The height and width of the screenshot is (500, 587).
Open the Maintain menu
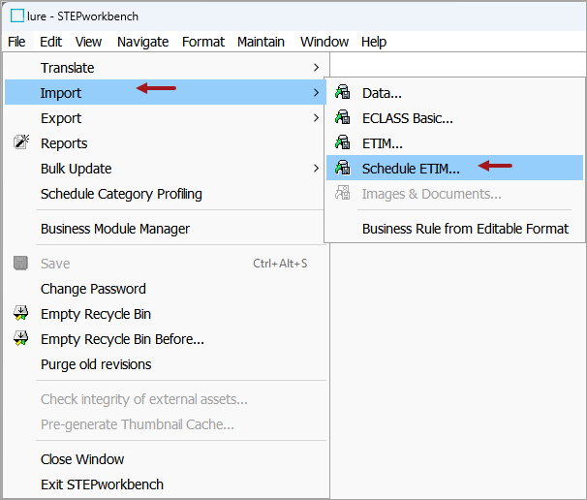coord(261,42)
